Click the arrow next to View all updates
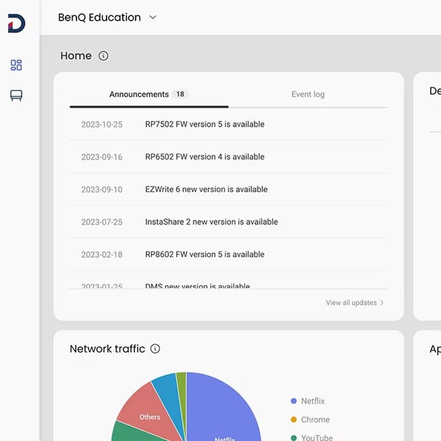This screenshot has height=441, width=441. pos(382,303)
